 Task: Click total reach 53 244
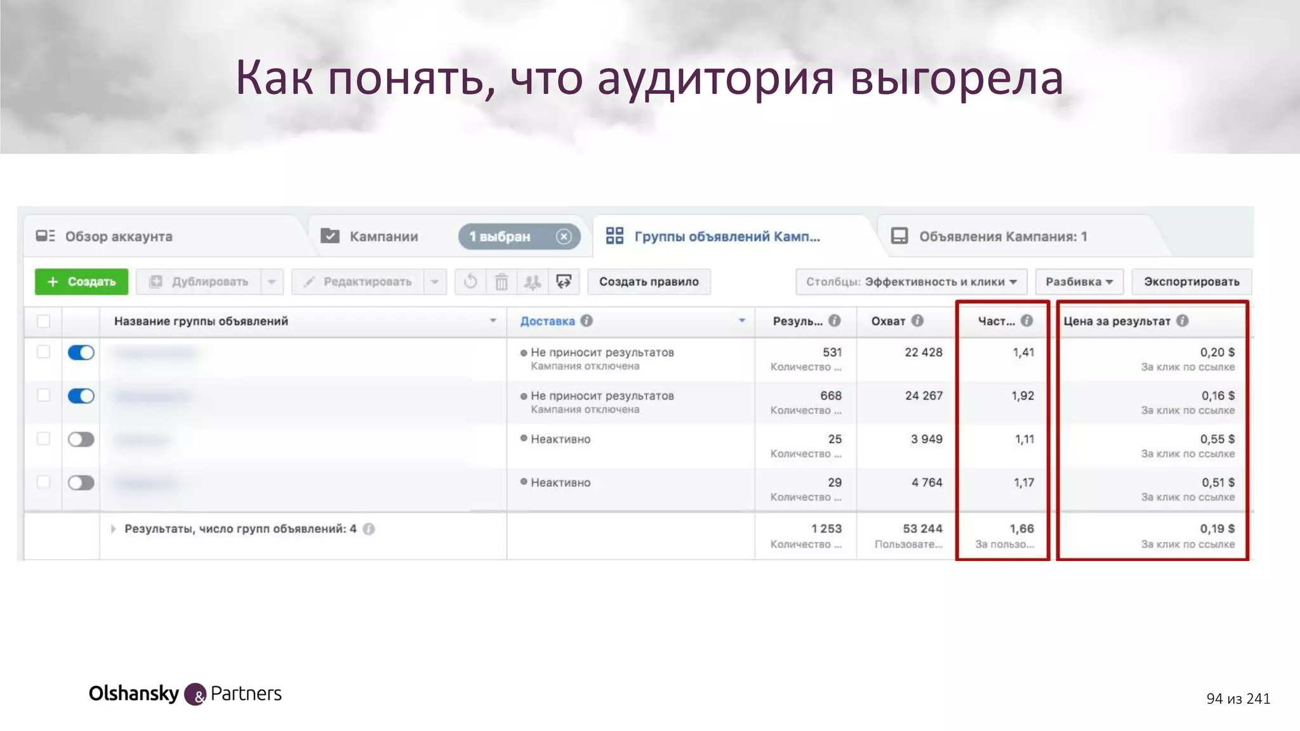[922, 529]
